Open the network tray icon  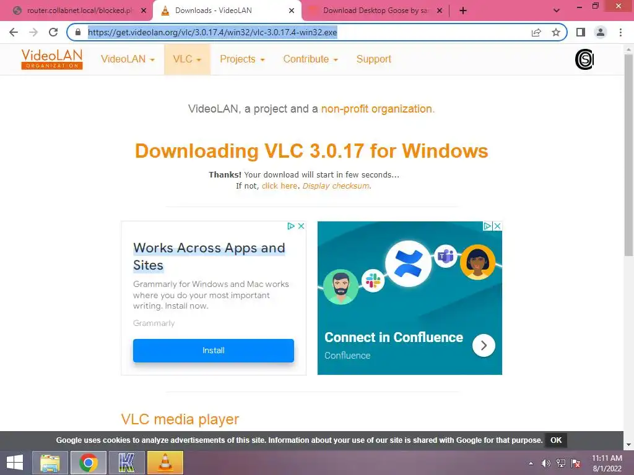coord(561,463)
